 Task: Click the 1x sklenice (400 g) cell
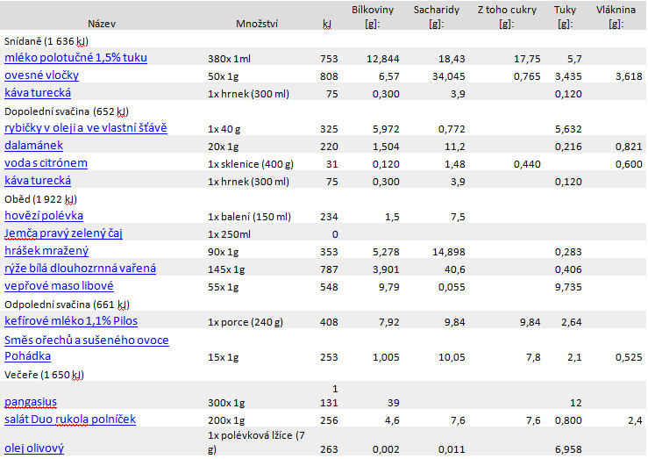[251, 164]
